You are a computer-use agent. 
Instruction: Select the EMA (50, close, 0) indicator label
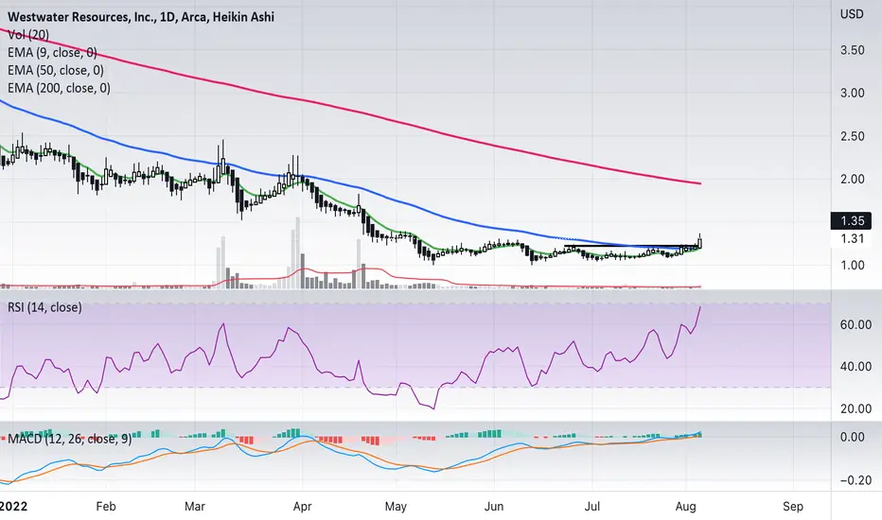click(x=56, y=70)
